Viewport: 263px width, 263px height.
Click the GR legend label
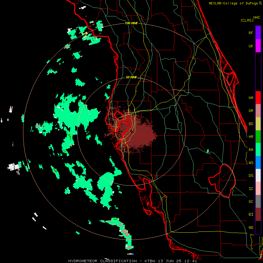pos(251,111)
